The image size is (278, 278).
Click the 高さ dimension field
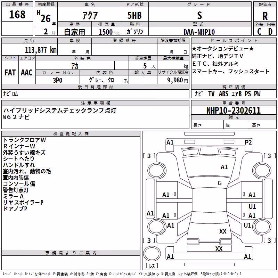pos(263,125)
